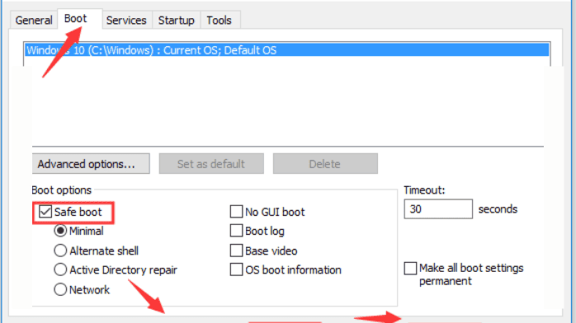The image size is (576, 323).
Task: Open the Services tab
Action: click(x=126, y=20)
